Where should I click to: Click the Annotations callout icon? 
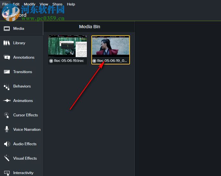pyautogui.click(x=7, y=57)
